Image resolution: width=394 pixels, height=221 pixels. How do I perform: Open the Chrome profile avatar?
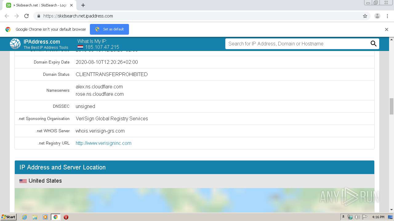click(377, 16)
